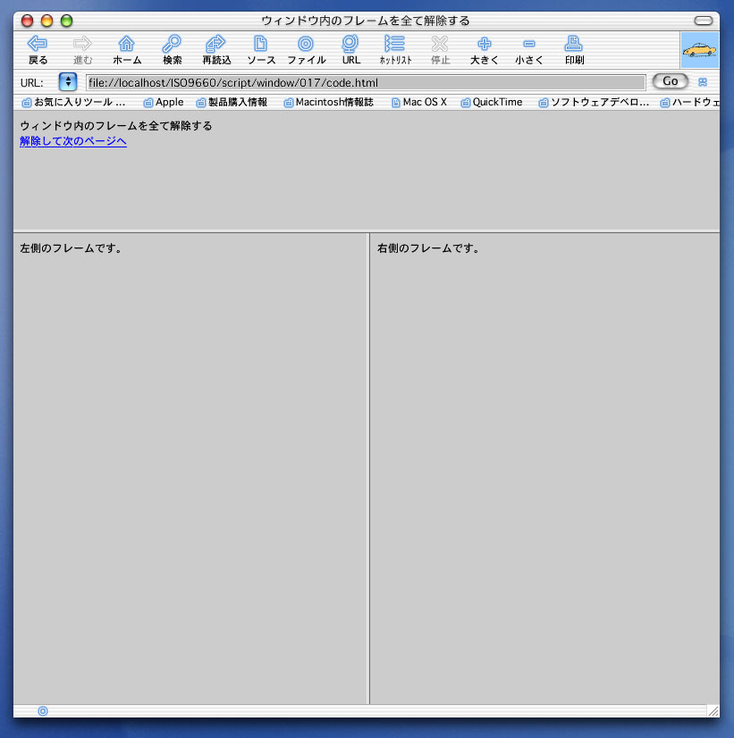Click into the URL address field

366,83
